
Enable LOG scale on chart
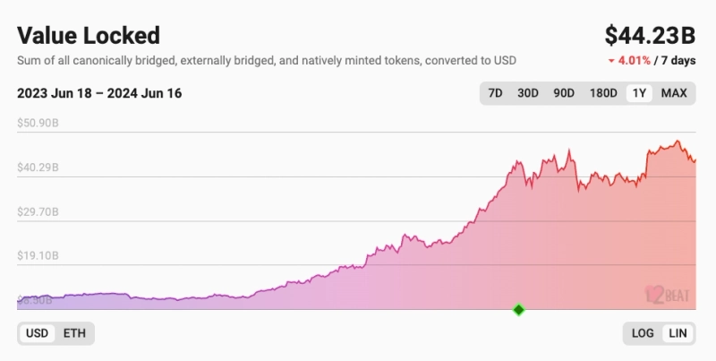(643, 333)
